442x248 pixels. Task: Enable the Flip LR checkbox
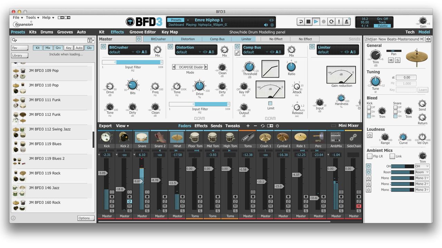pyautogui.click(x=369, y=156)
